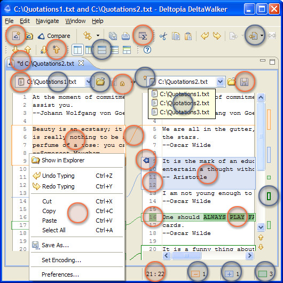Viewport: 283px width, 283px height.
Task: Click open-file folder beside Quotations2.txt
Action: pyautogui.click(x=232, y=82)
